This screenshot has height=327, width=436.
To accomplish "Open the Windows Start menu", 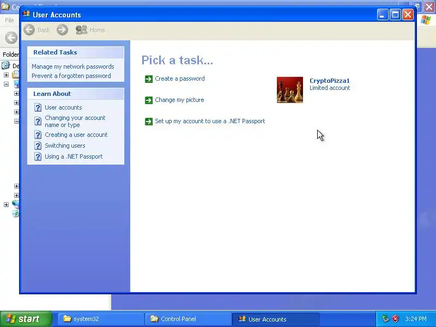I will coord(26,319).
